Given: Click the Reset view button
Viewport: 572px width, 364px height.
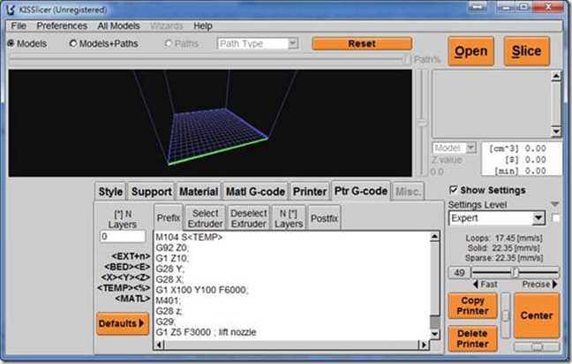Looking at the screenshot, I should point(362,44).
